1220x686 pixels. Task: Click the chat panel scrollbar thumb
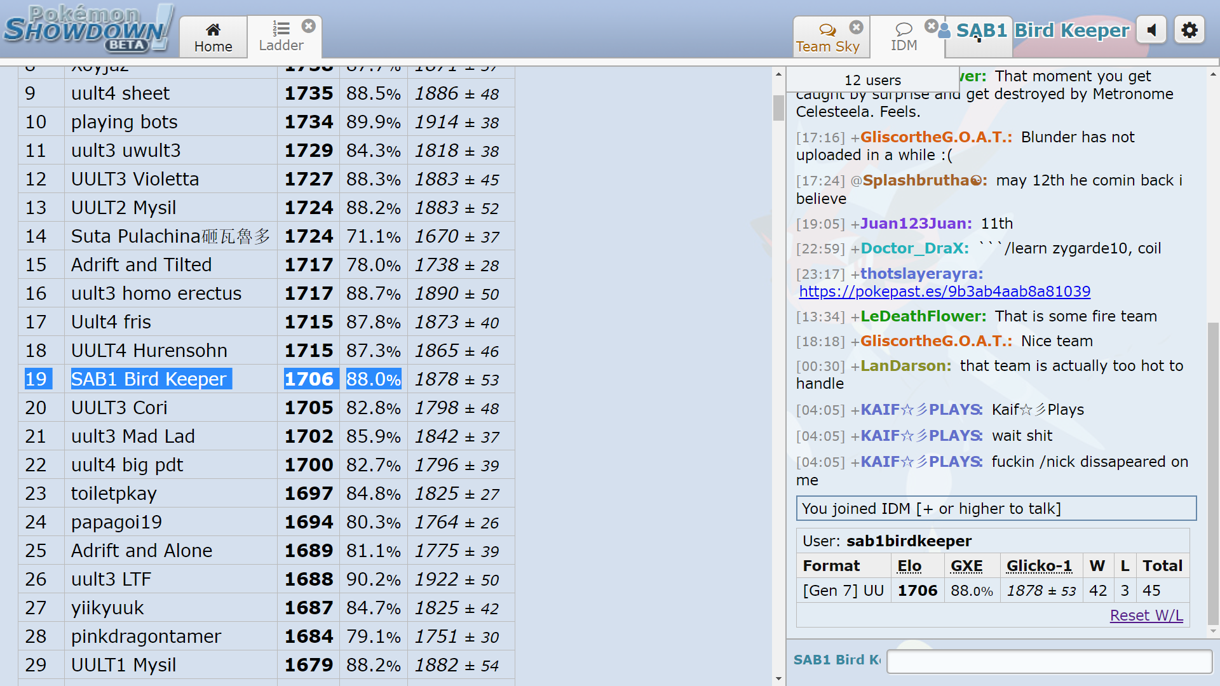1213,473
